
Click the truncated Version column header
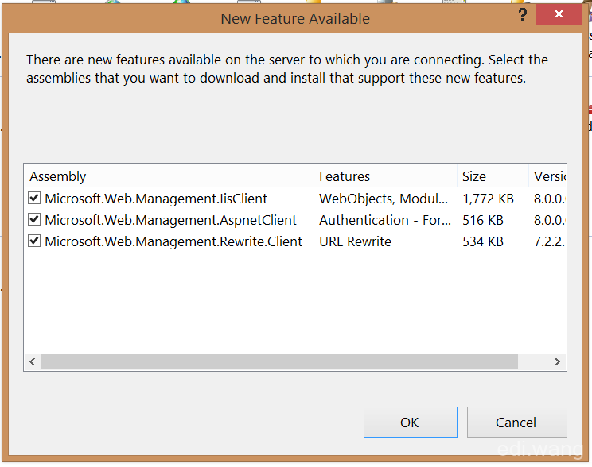coord(547,176)
